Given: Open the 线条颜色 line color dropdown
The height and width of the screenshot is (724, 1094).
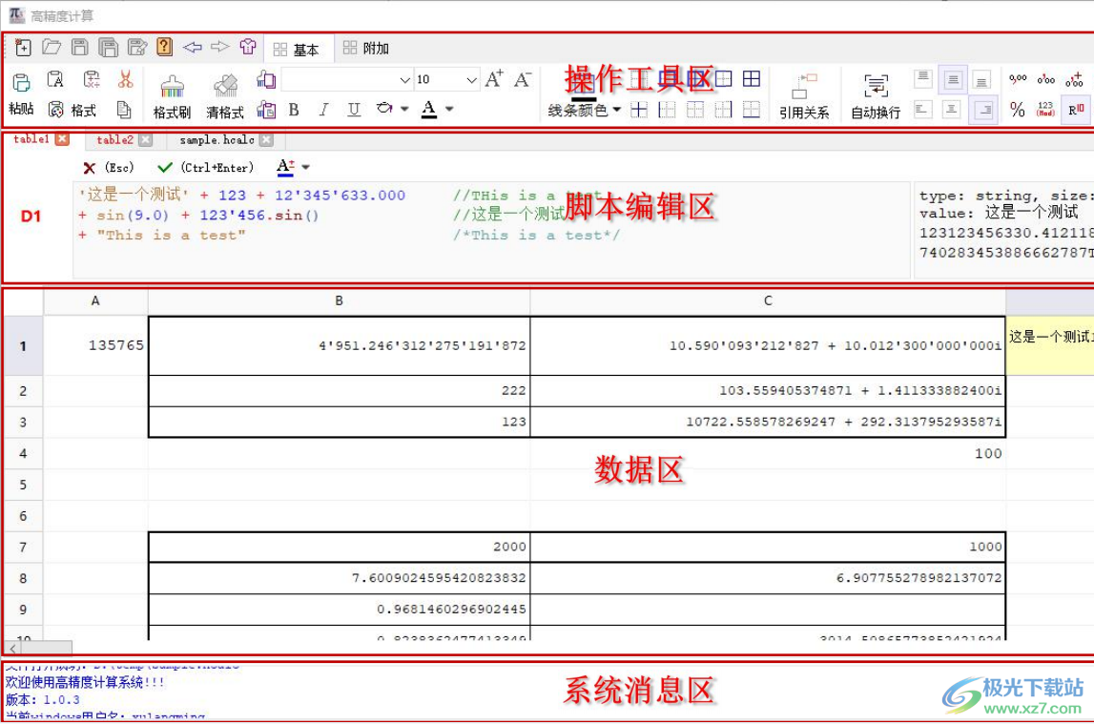Looking at the screenshot, I should point(584,111).
